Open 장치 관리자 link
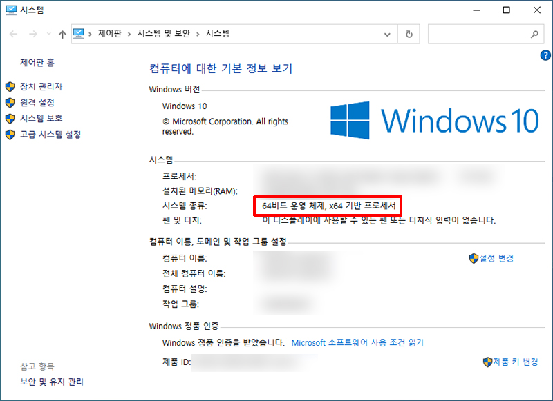Viewport: 553px width, 401px height. pos(41,86)
